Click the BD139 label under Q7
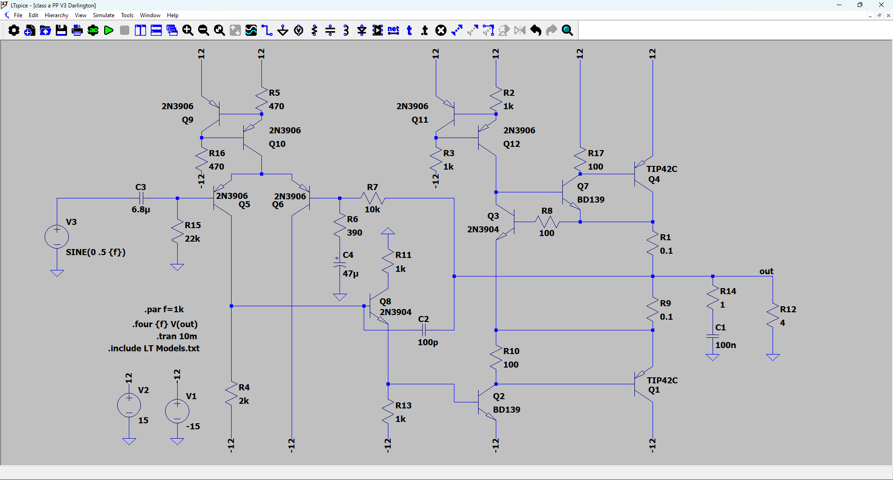Viewport: 893px width, 480px height. (x=591, y=200)
